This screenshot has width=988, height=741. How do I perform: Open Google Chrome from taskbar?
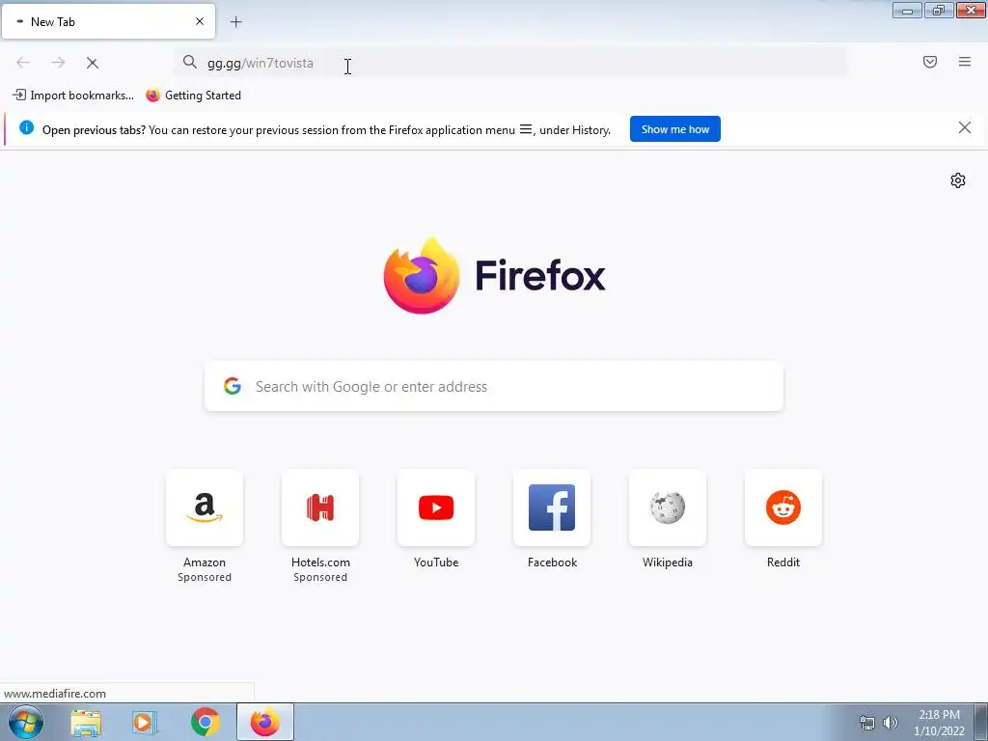coord(205,723)
